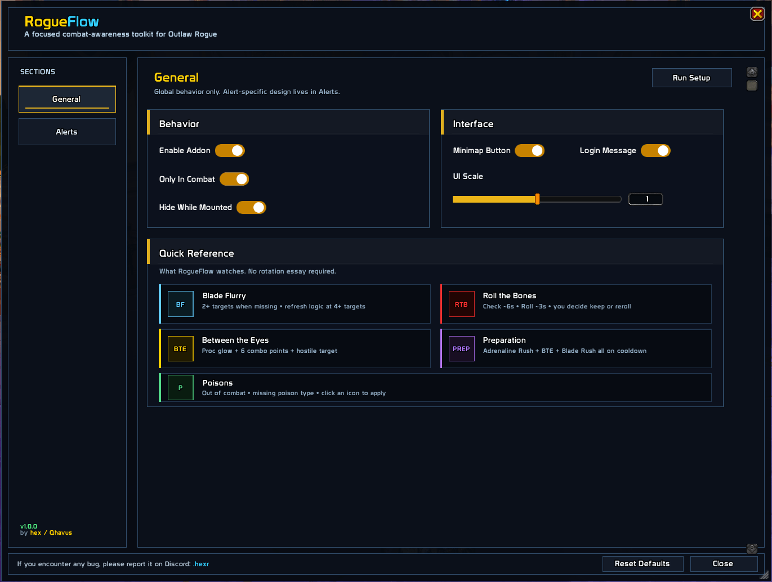The image size is (772, 582).
Task: Switch off the Login Message toggle
Action: pyautogui.click(x=655, y=150)
